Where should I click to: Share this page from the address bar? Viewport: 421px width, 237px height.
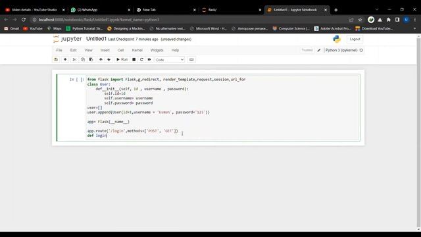[x=351, y=20]
